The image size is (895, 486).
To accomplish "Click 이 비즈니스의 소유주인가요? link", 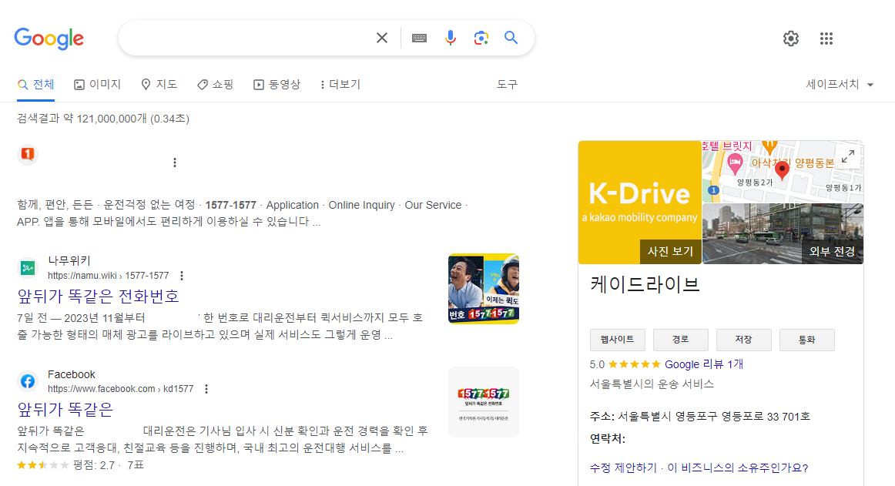I will [737, 468].
